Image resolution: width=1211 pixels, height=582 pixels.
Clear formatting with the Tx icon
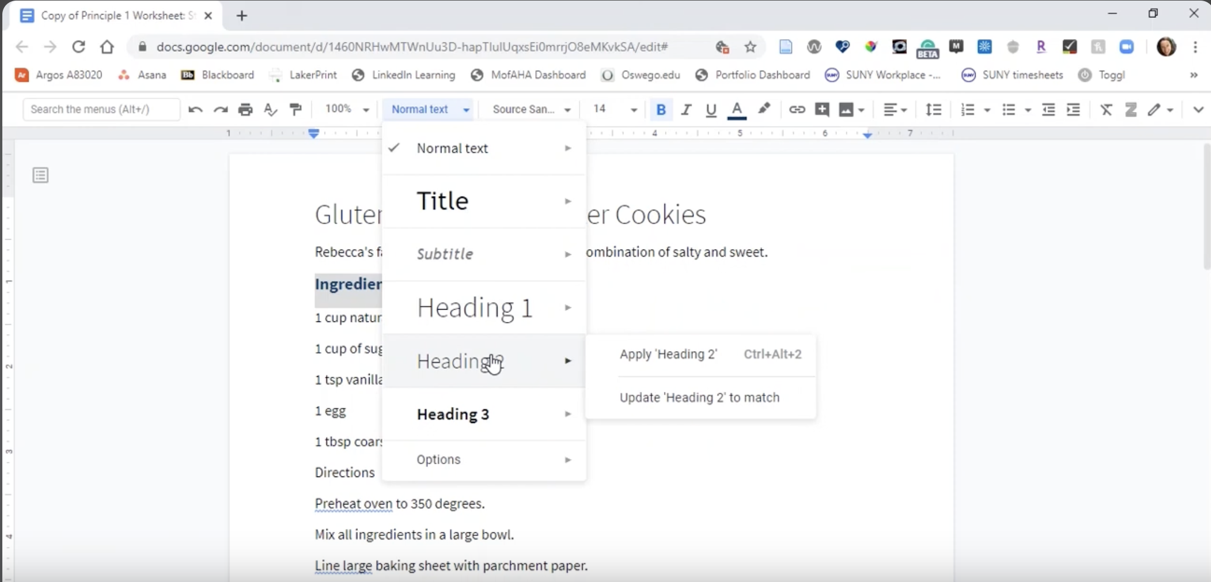tap(1106, 110)
